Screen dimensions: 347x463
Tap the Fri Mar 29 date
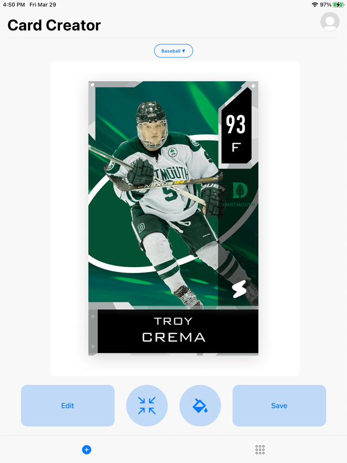[x=43, y=5]
